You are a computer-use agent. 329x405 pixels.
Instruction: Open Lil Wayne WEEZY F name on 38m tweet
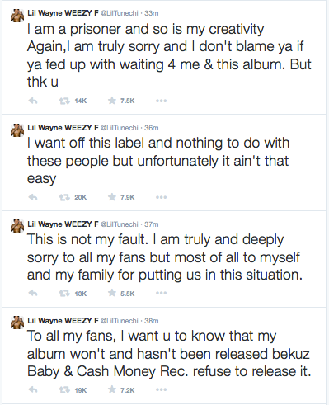pyautogui.click(x=63, y=321)
